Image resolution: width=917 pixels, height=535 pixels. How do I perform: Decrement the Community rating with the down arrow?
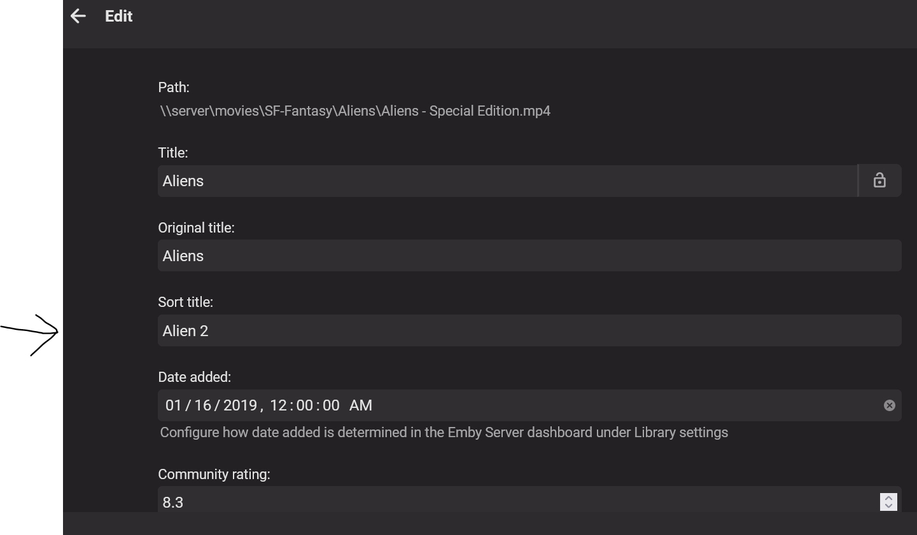point(889,505)
